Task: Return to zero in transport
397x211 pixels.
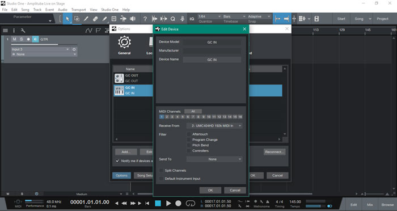Action: (147, 203)
